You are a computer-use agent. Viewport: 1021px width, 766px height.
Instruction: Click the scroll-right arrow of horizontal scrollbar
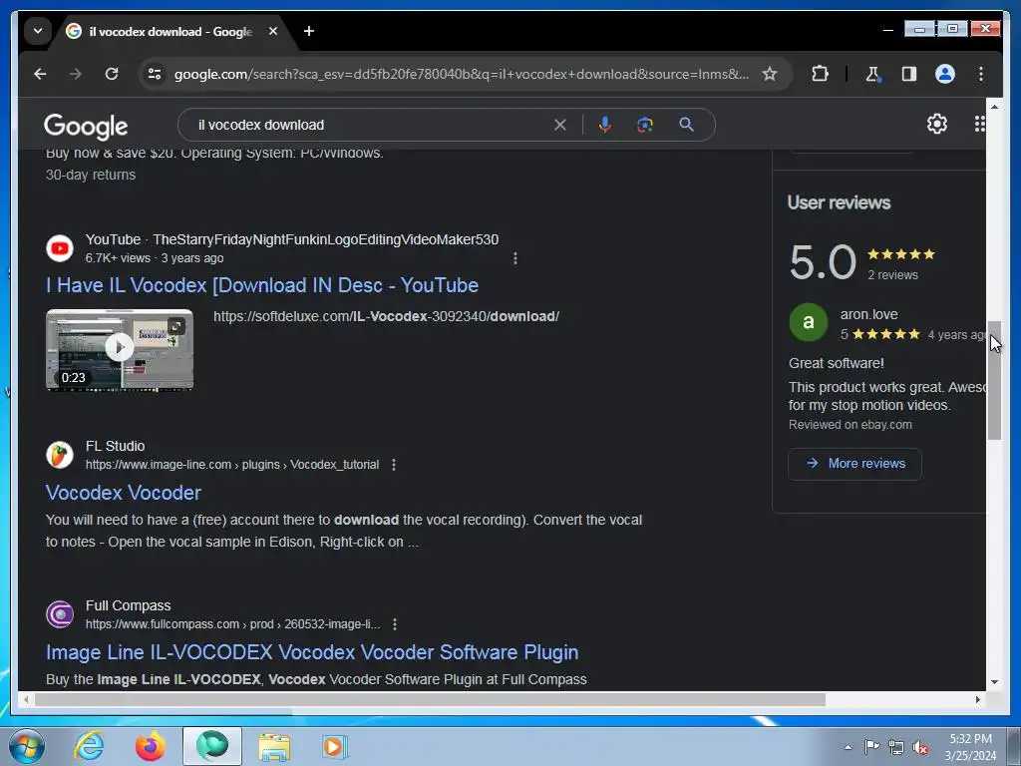[978, 699]
